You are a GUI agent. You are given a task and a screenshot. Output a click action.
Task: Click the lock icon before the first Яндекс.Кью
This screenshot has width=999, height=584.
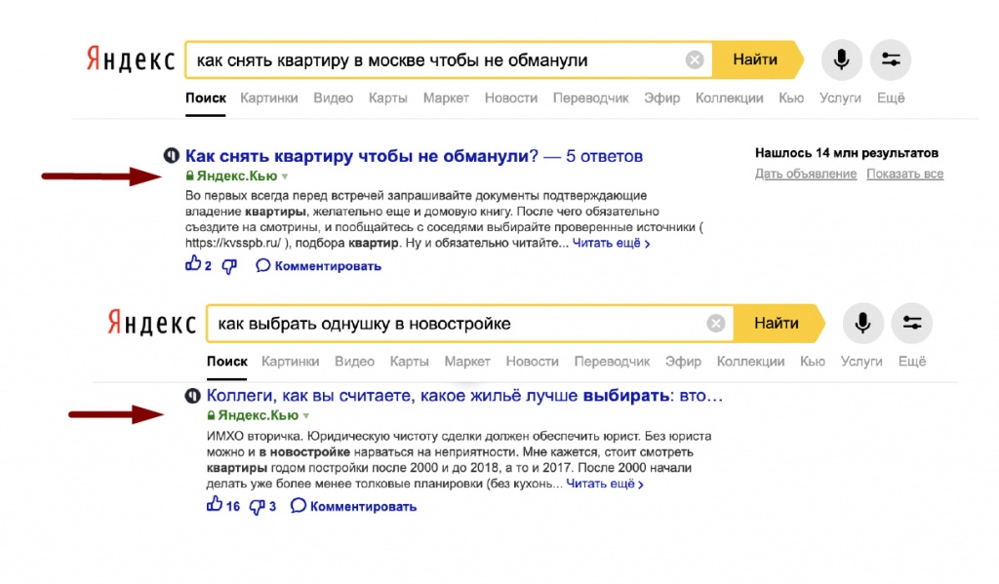tap(190, 175)
